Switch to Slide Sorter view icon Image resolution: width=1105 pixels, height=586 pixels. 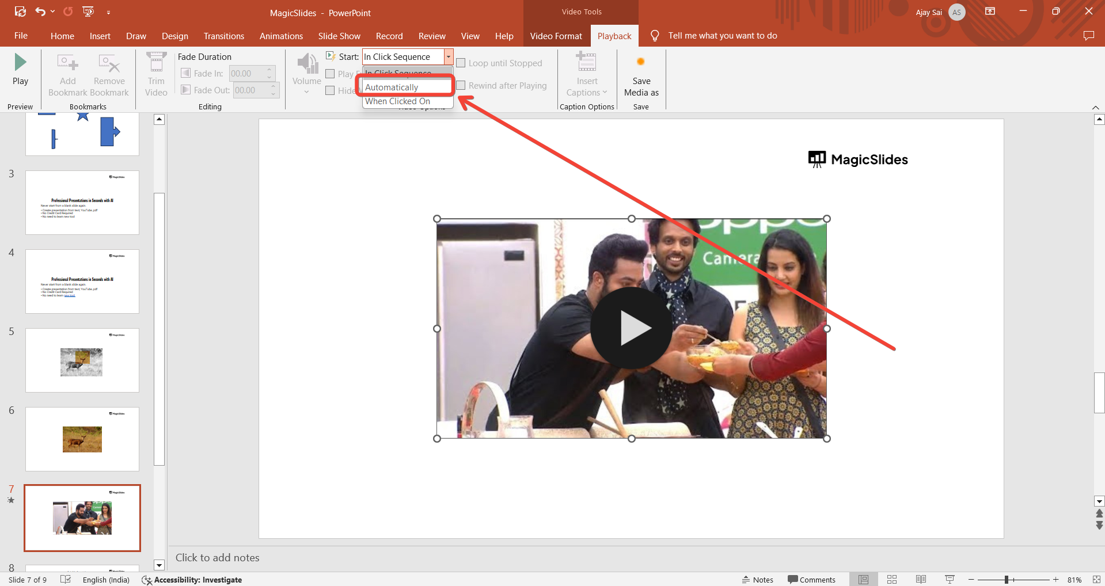click(892, 580)
